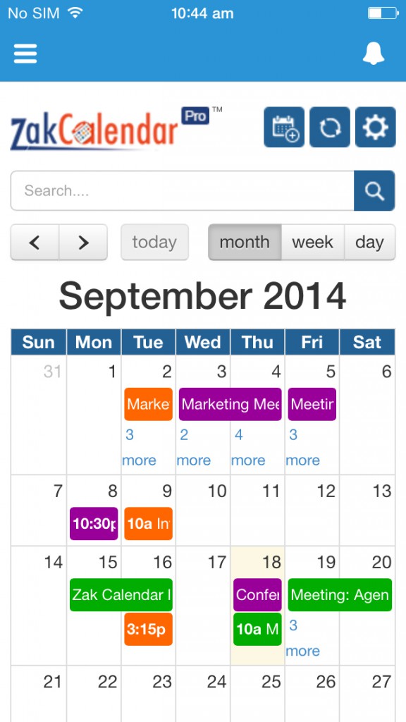Click the search magnifier button
This screenshot has height=722, width=406.
tap(374, 190)
